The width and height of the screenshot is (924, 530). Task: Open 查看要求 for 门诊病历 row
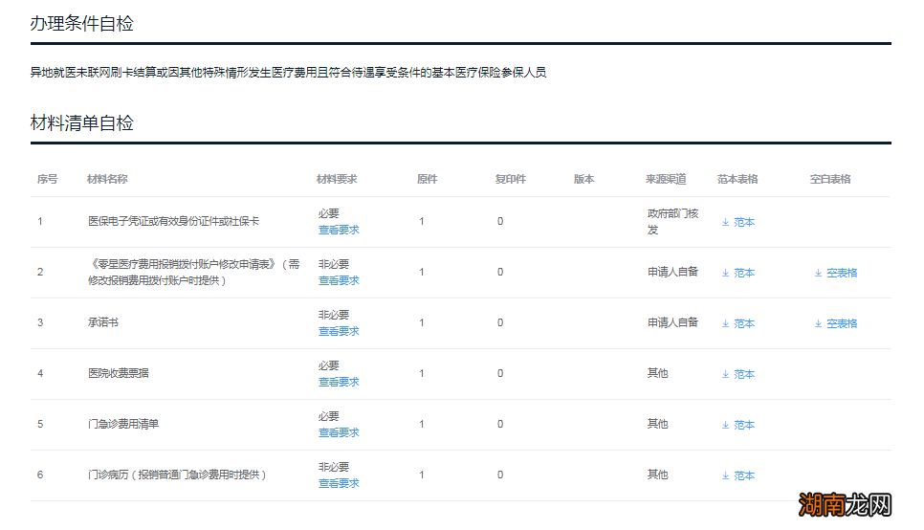pyautogui.click(x=339, y=483)
